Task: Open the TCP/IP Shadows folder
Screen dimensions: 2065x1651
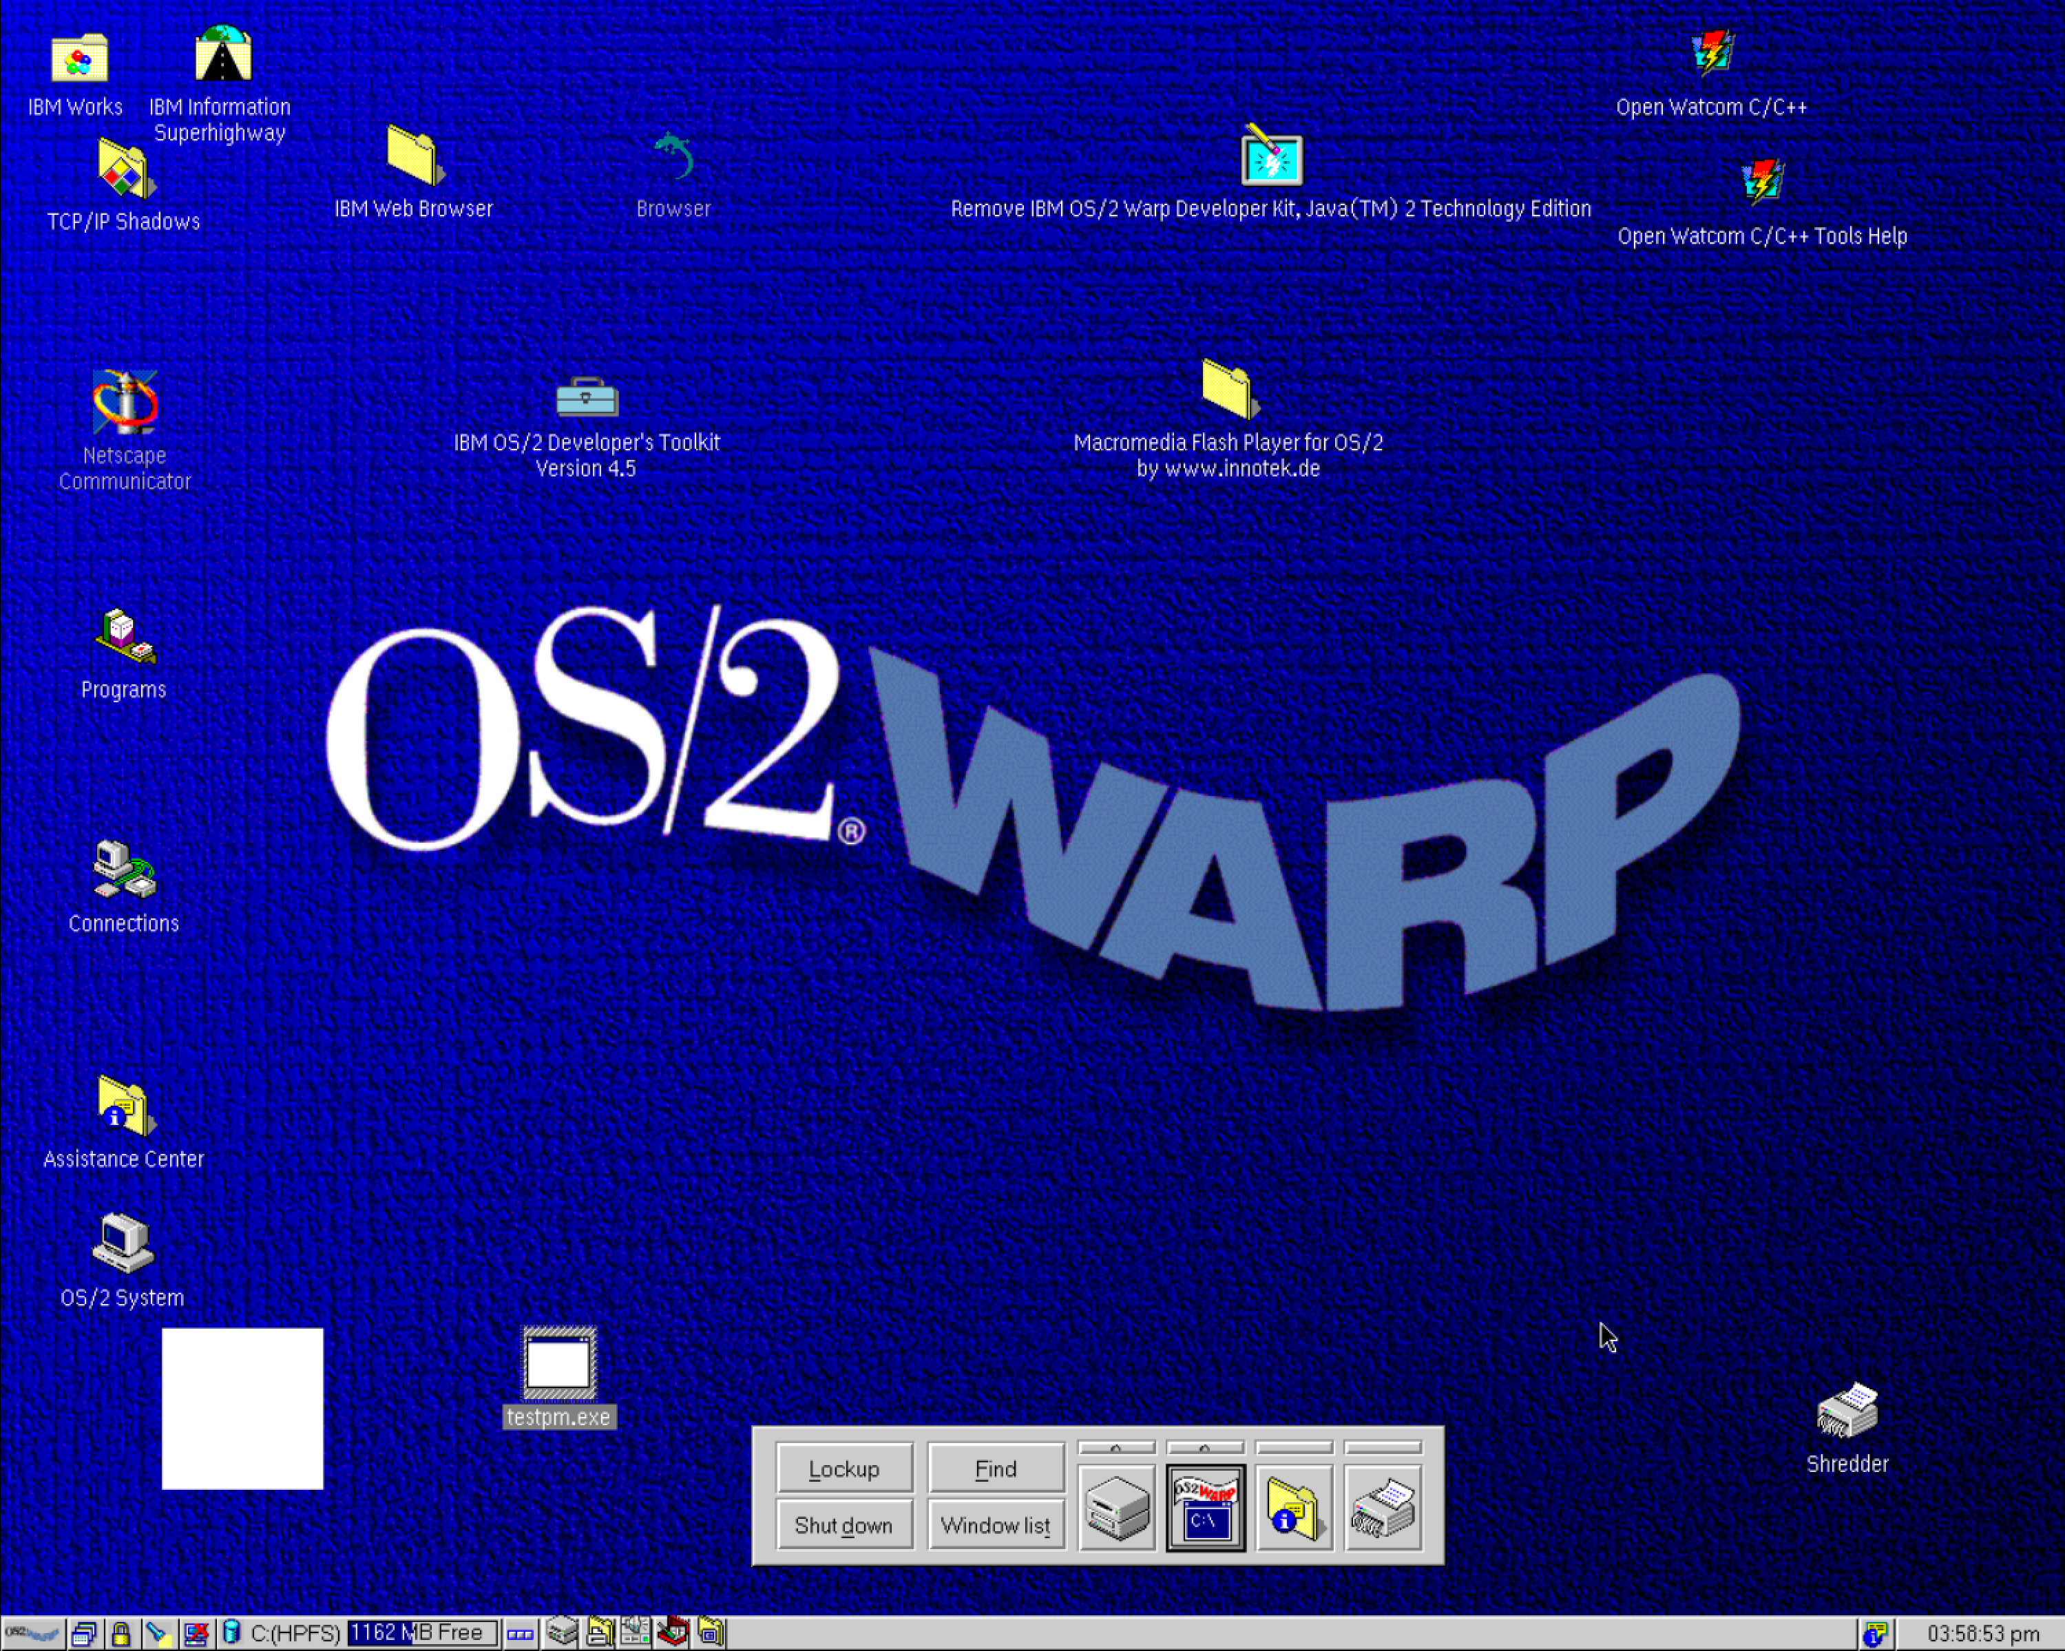Action: (125, 169)
